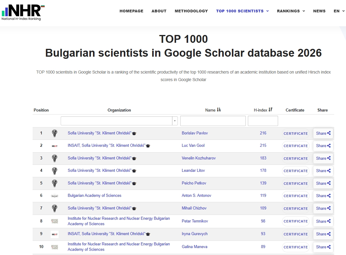Open Bulgarian Academy of Sciences organization link
The width and height of the screenshot is (346, 255).
pos(95,195)
